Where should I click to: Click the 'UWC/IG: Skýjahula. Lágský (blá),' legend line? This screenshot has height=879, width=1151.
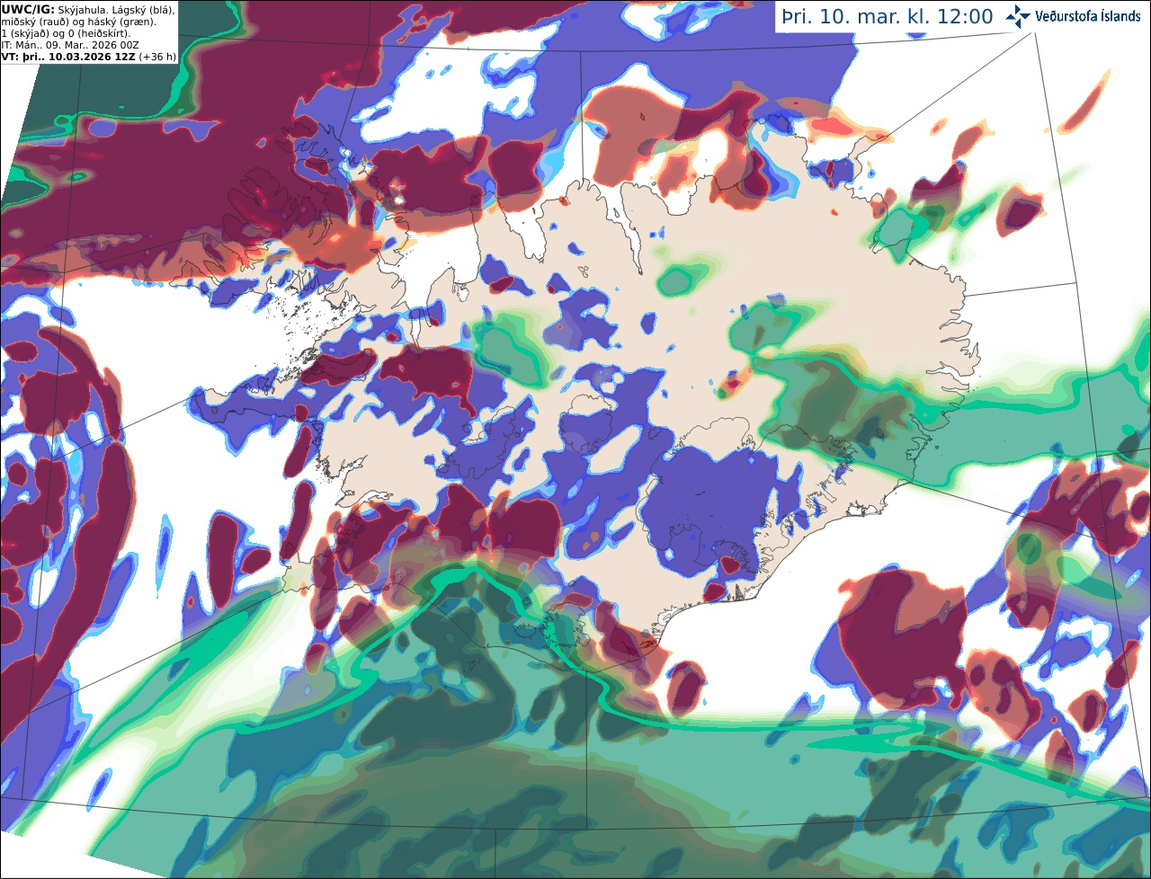pyautogui.click(x=88, y=9)
